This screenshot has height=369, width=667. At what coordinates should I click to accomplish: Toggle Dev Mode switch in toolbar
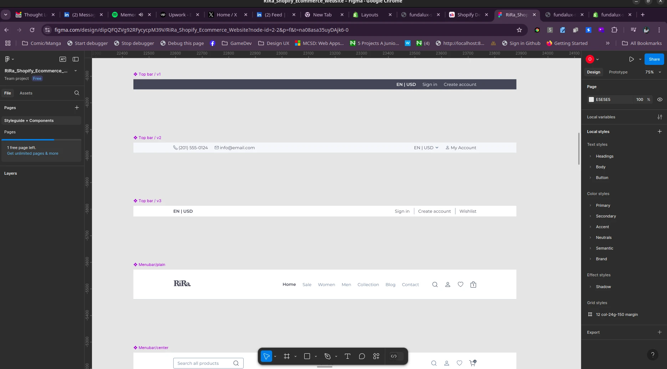click(x=396, y=356)
